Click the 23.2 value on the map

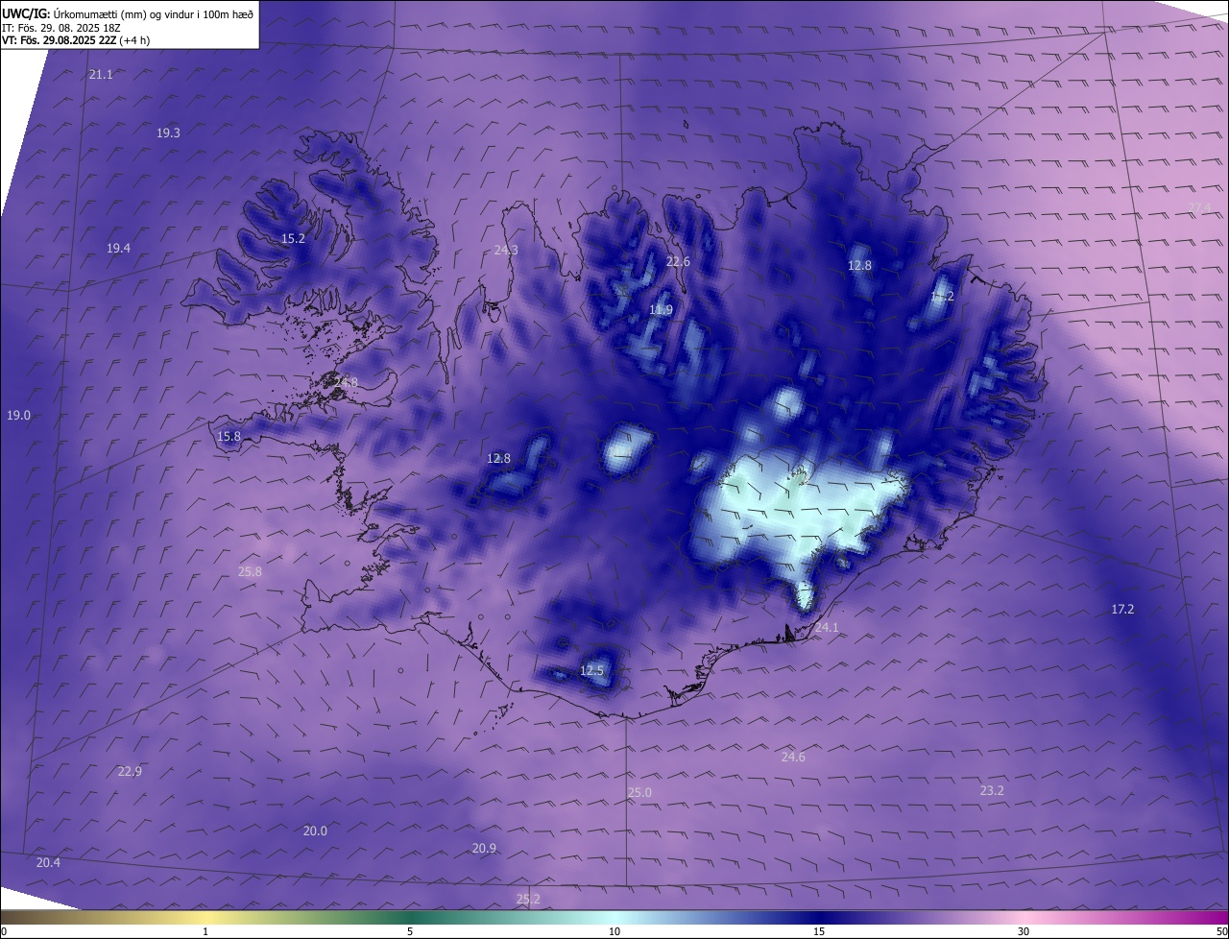(992, 791)
